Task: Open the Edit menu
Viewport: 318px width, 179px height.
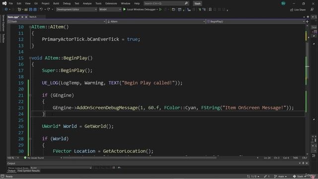Action: [19, 3]
